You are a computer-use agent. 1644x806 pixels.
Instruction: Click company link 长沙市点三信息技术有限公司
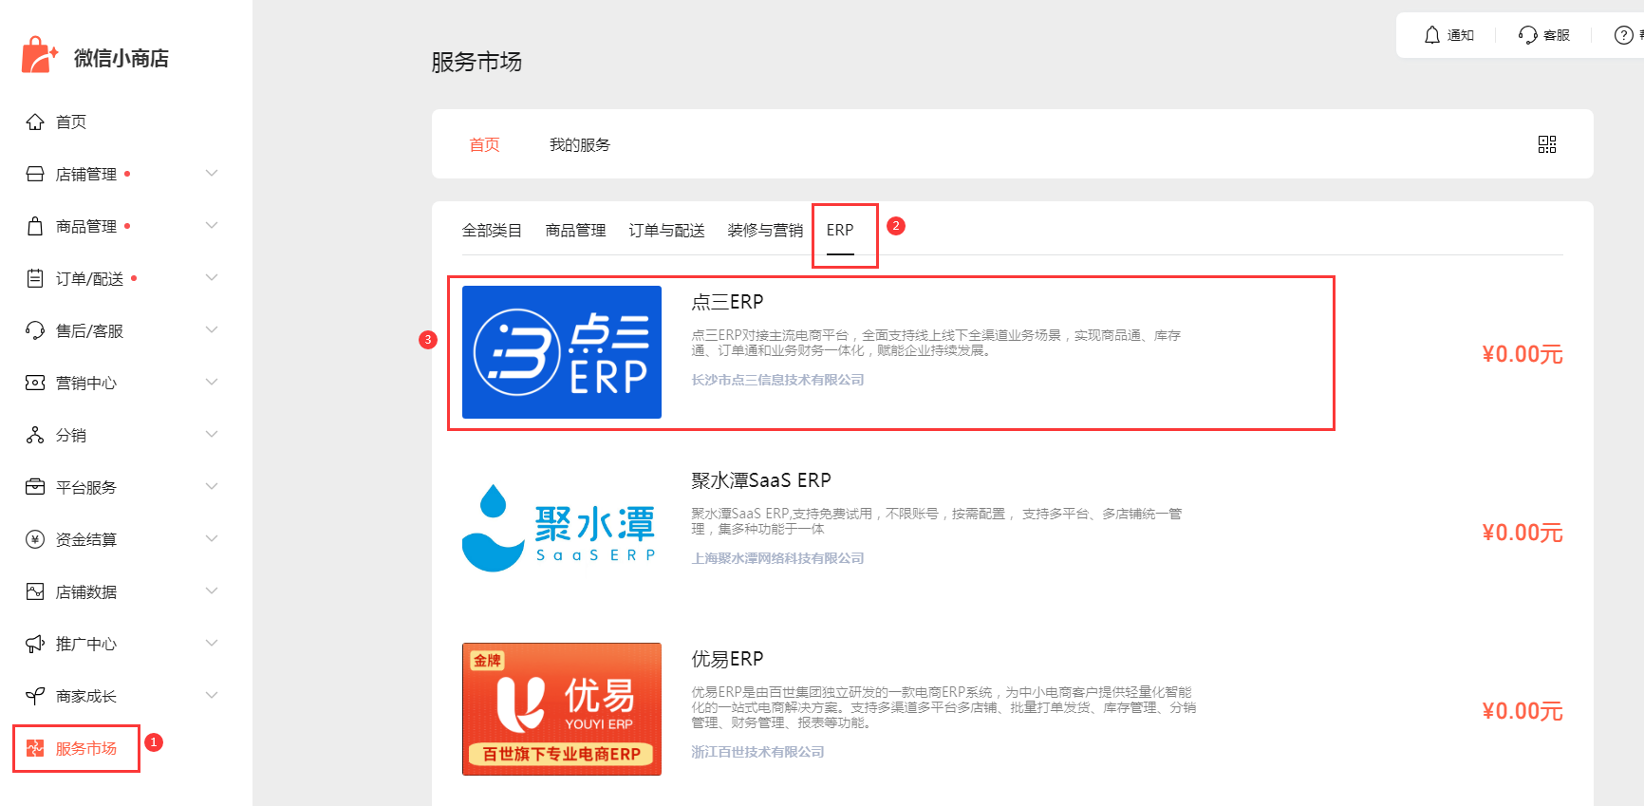pyautogui.click(x=777, y=380)
